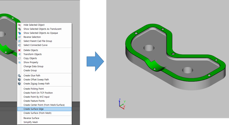Click the Show Selected Objects As Translucent icon

pos(19,29)
